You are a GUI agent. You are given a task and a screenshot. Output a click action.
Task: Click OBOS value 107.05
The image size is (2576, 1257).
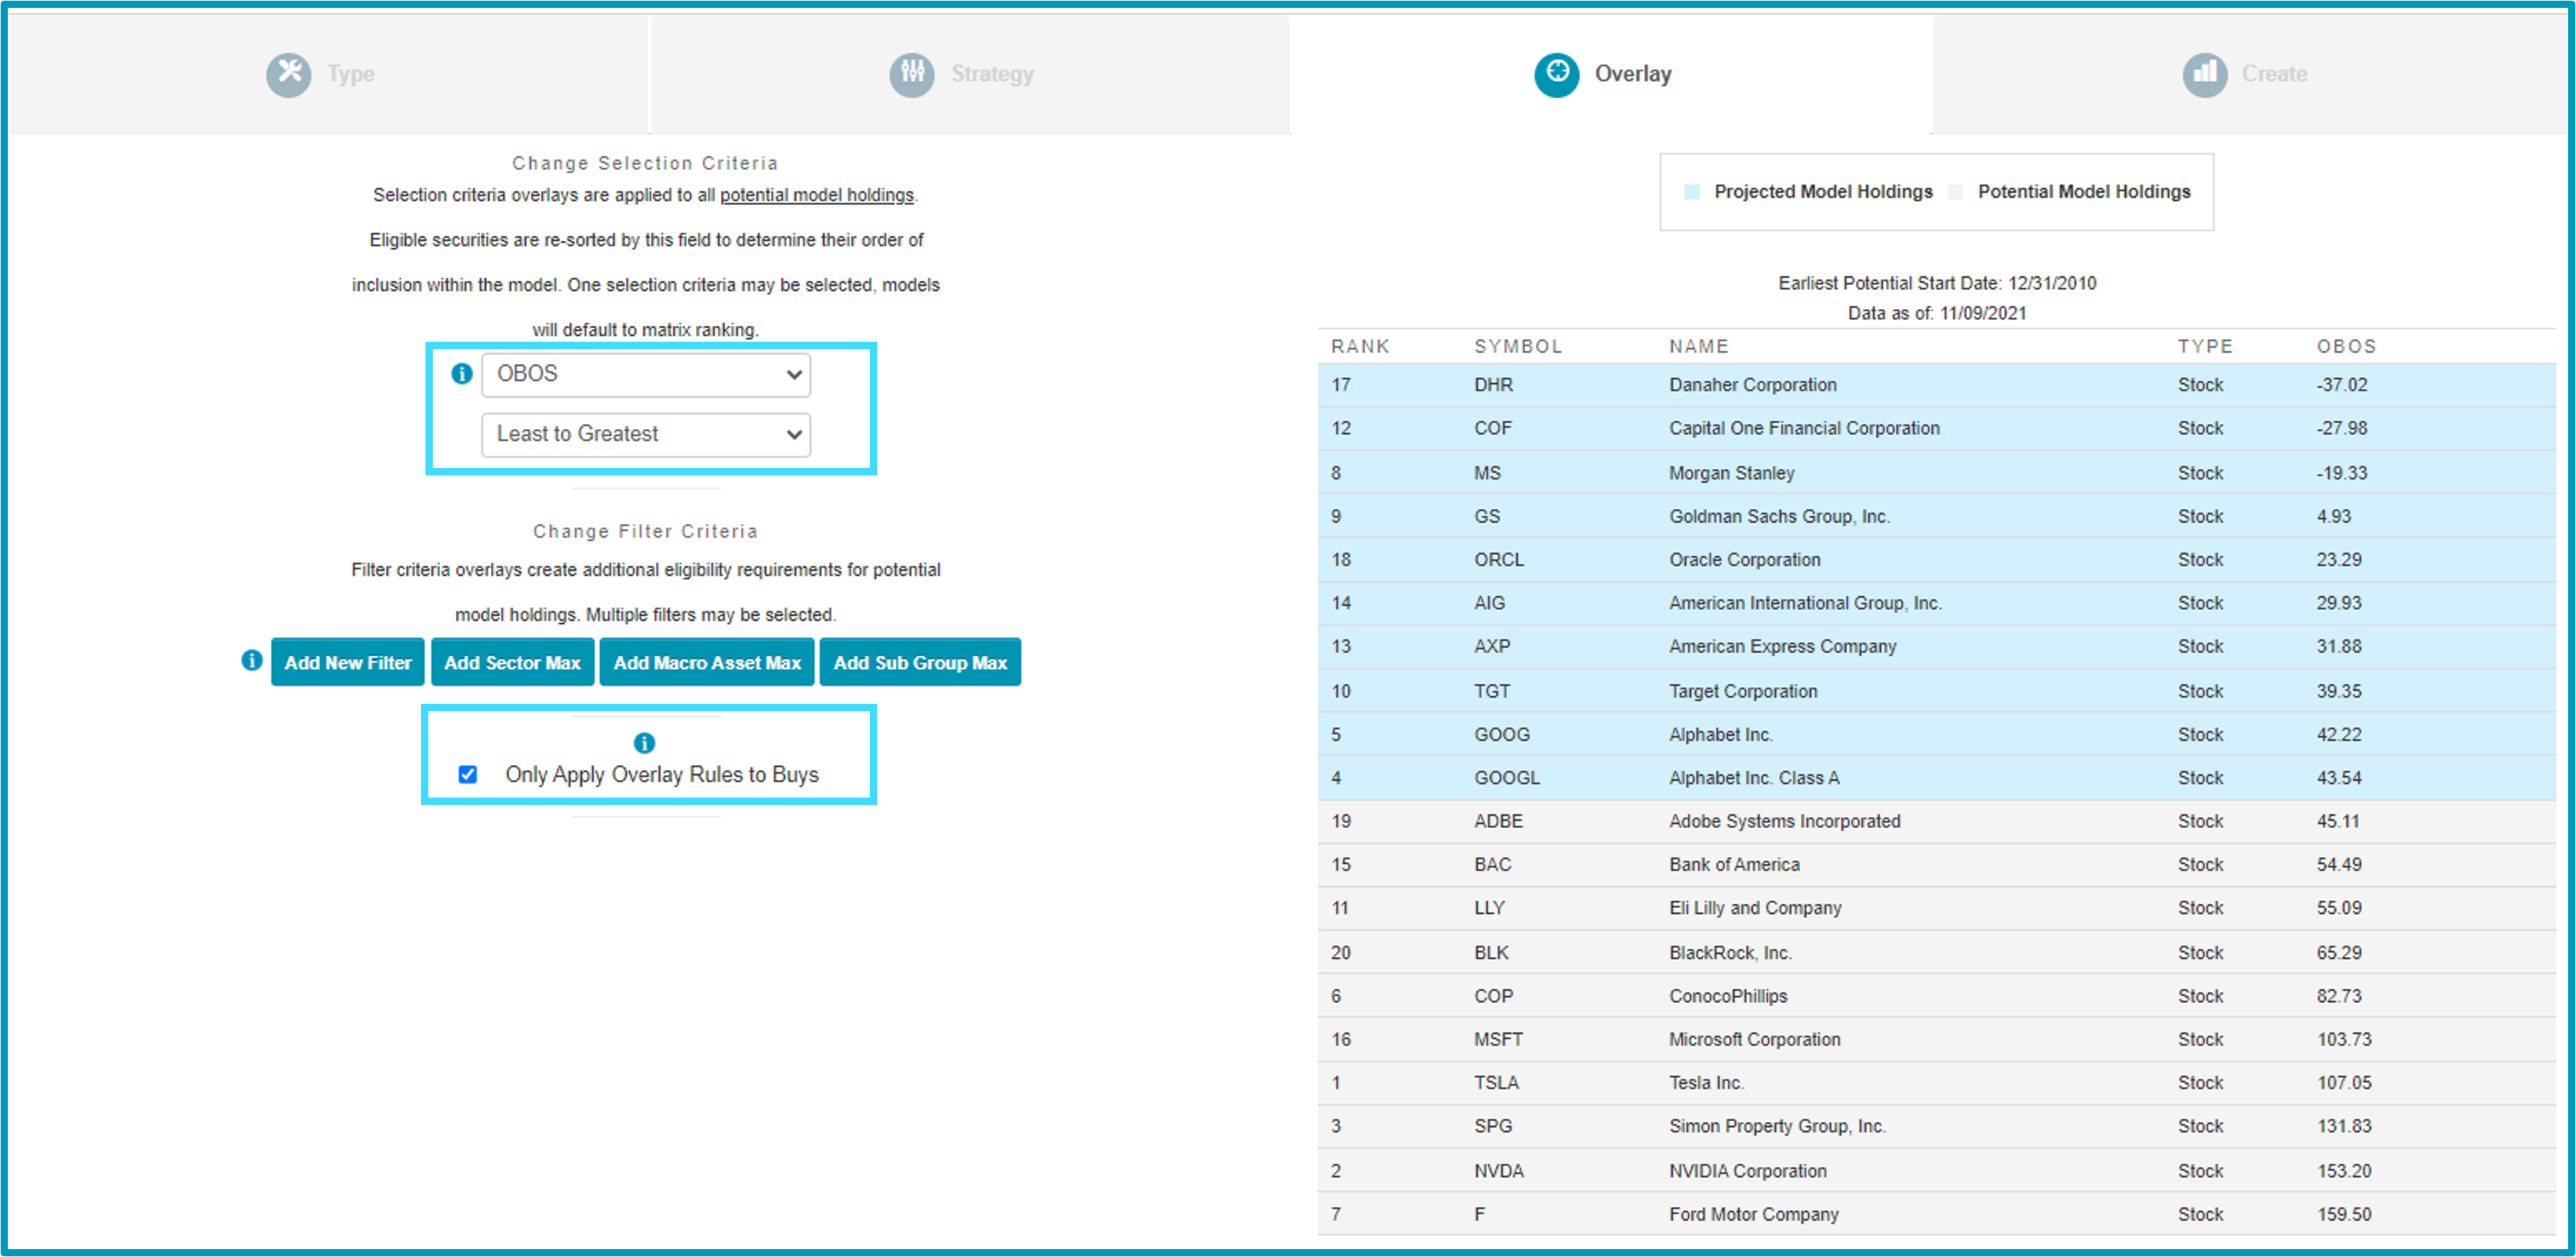[2344, 1083]
